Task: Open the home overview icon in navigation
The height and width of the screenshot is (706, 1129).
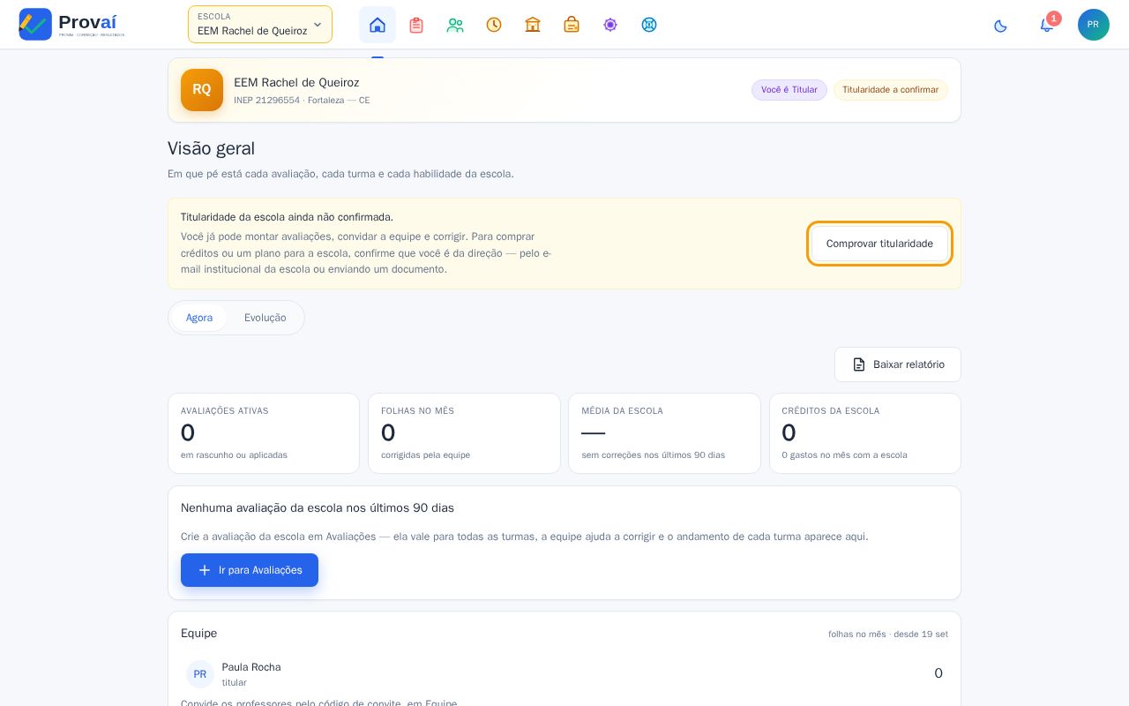Action: pyautogui.click(x=378, y=25)
